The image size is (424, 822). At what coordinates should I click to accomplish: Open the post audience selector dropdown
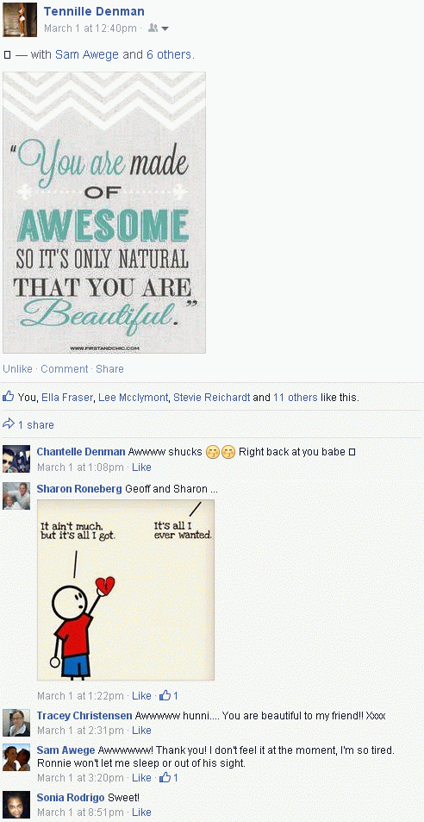pos(158,28)
